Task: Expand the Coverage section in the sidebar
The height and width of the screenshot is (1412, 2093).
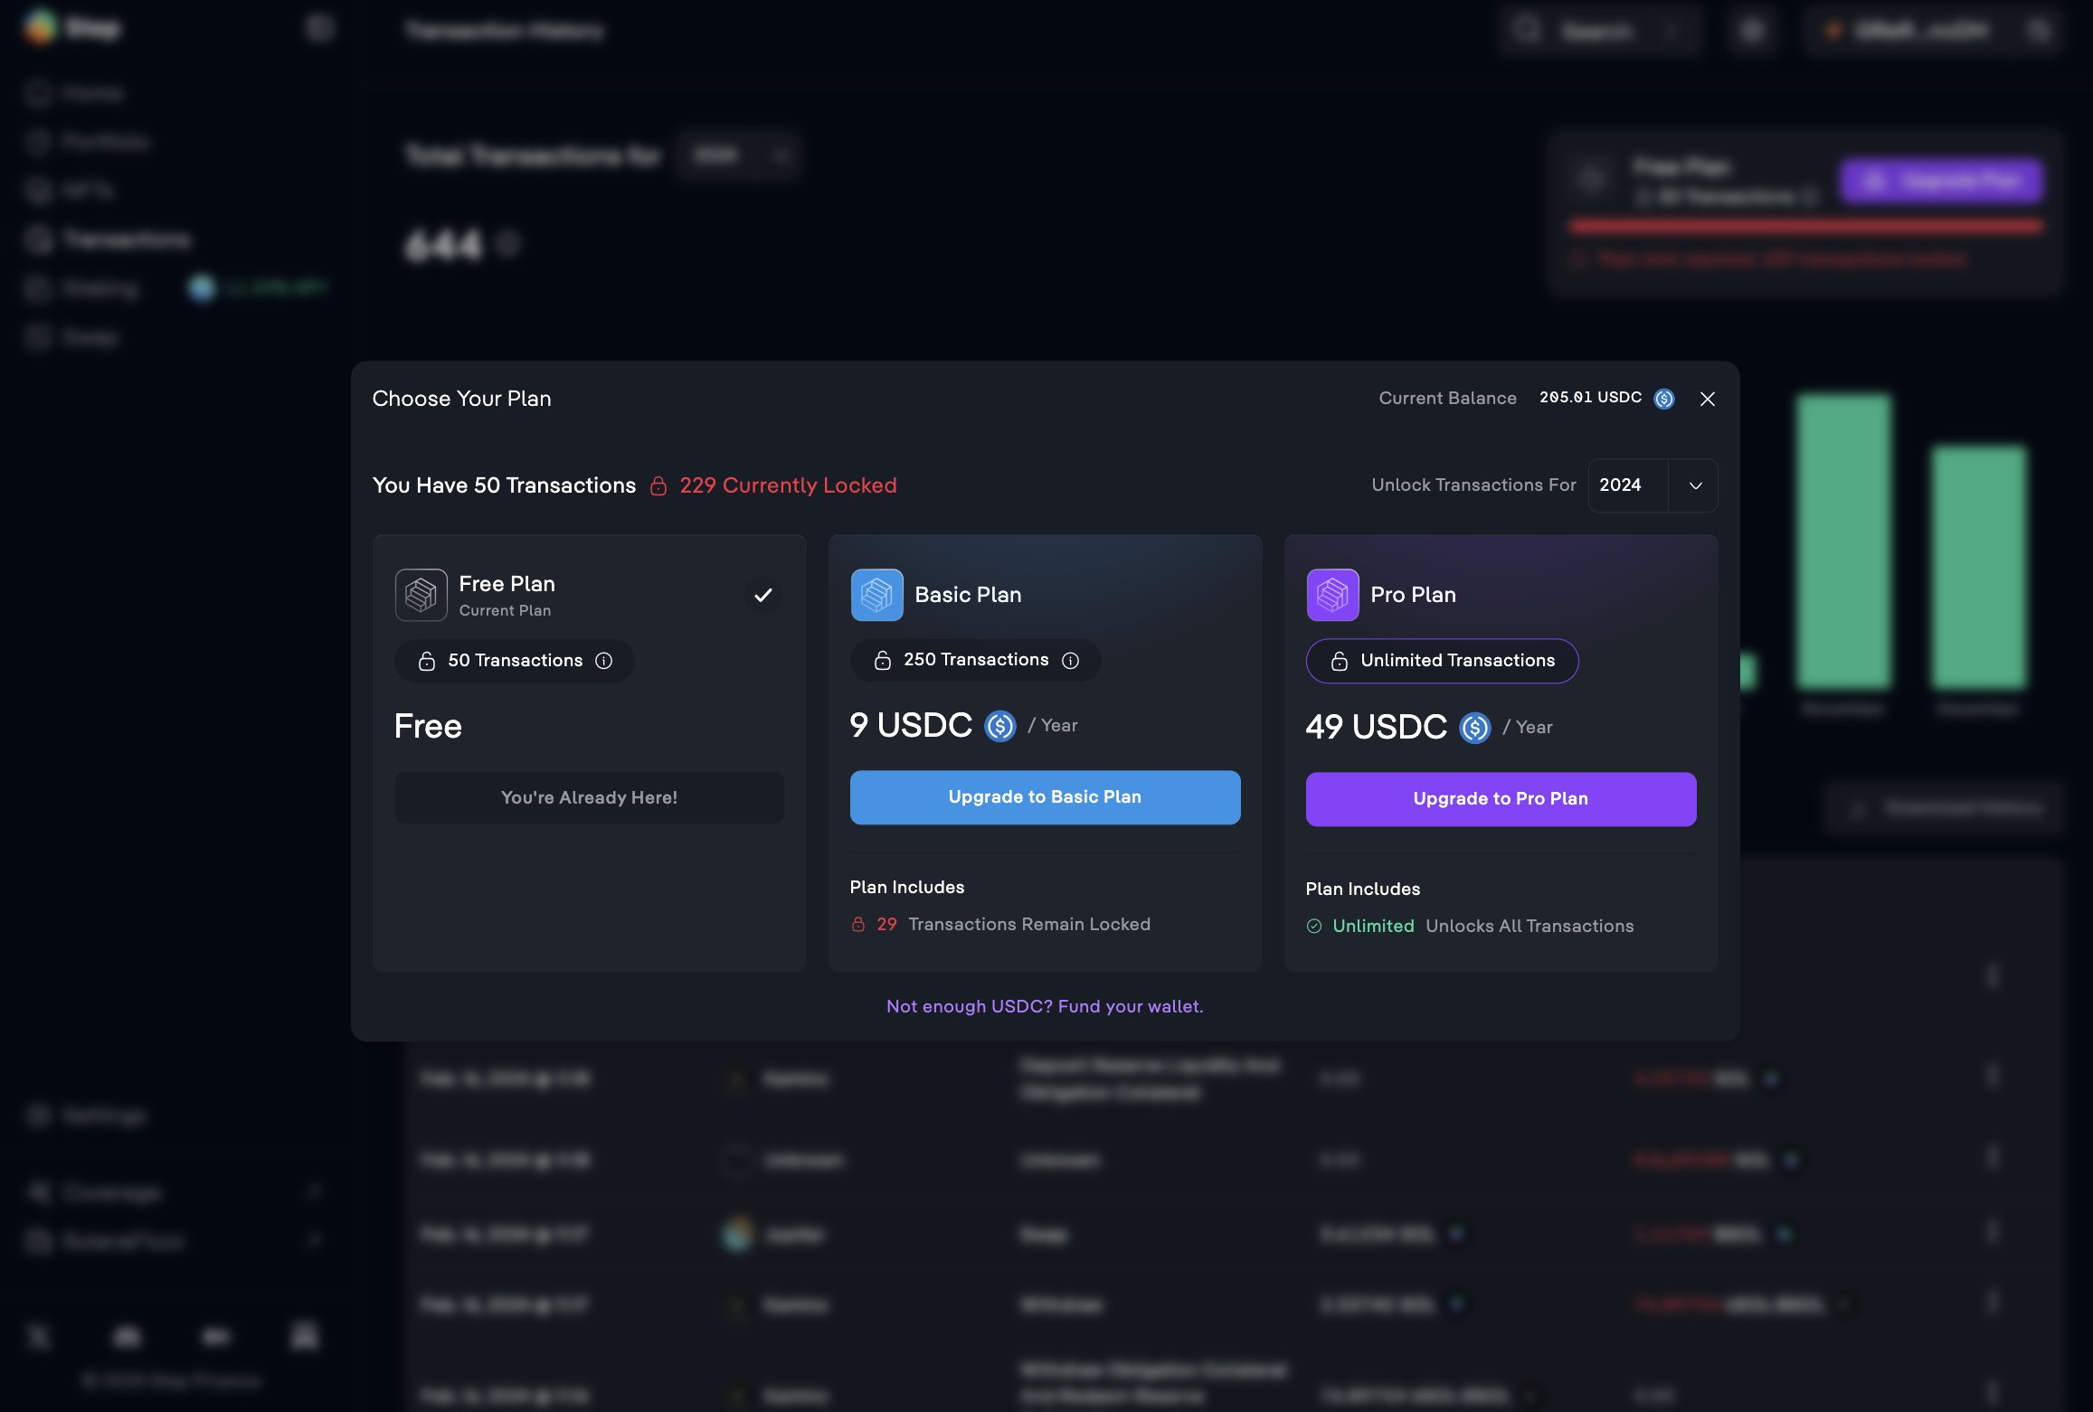Action: 314,1191
